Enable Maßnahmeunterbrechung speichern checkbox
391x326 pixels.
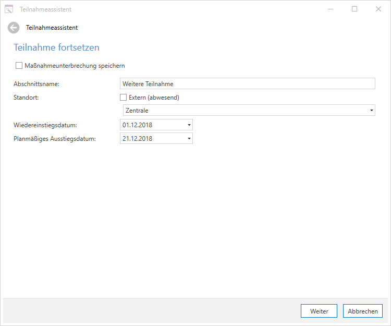19,66
